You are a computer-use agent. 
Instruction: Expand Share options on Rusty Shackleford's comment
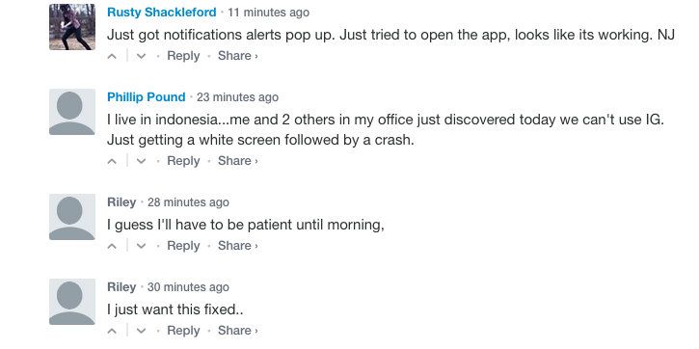(x=237, y=56)
